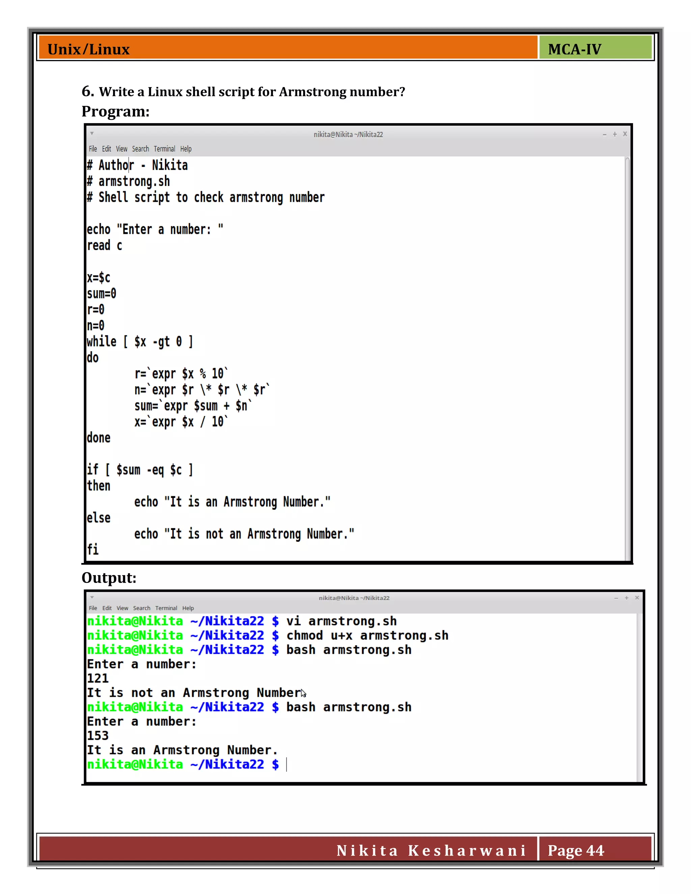The image size is (691, 894).
Task: Click the output terminal vertical scrollbar
Action: 639,697
